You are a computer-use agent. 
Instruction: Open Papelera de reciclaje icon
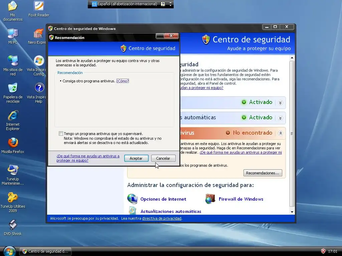pyautogui.click(x=13, y=93)
